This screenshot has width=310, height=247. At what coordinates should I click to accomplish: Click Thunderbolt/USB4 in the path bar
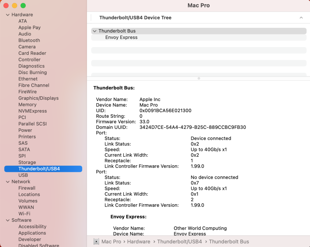[x=179, y=242]
